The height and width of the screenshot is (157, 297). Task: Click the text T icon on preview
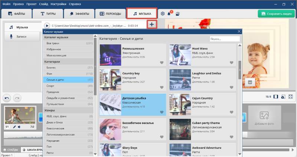250,82
